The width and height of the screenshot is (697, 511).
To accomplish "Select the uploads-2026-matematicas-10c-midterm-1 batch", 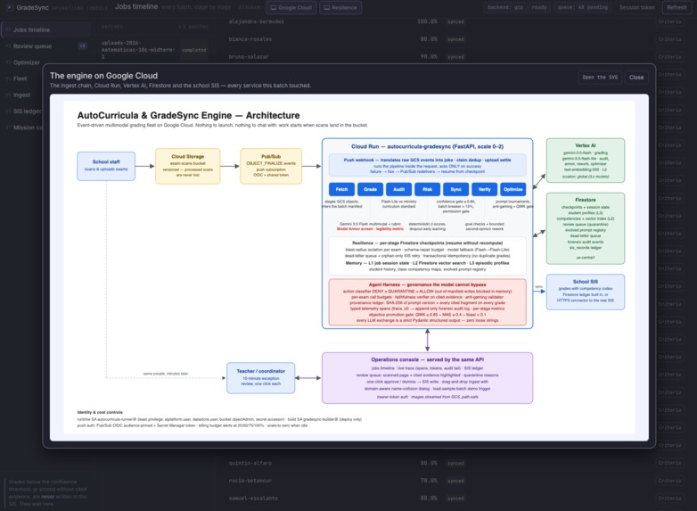I will click(x=154, y=50).
